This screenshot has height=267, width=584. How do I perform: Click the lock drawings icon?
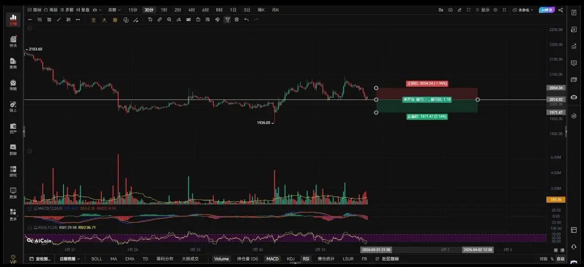point(198,19)
